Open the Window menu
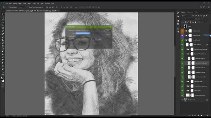Viewport: 211px width, 118px height. click(x=47, y=3)
